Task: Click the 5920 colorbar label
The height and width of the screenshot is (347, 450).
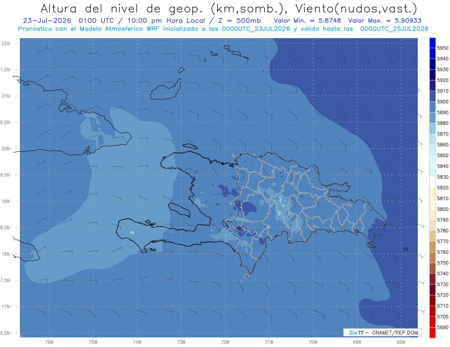Action: click(443, 80)
